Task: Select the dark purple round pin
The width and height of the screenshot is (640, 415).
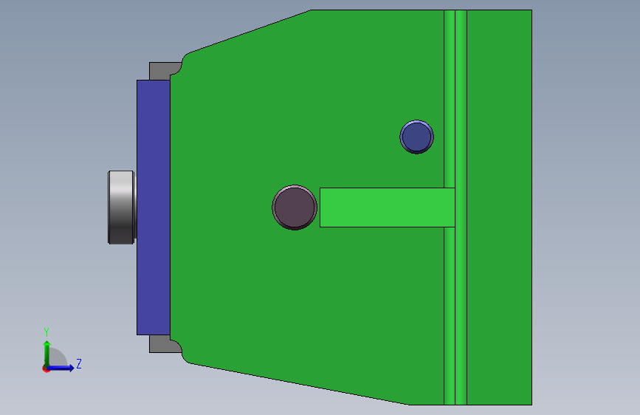Action: pos(295,207)
